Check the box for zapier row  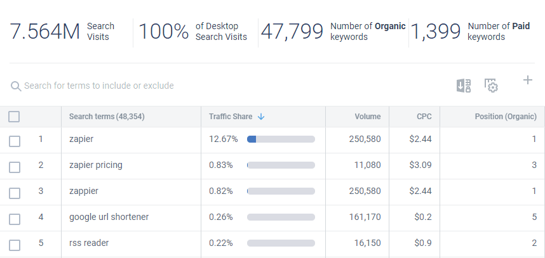click(x=15, y=141)
